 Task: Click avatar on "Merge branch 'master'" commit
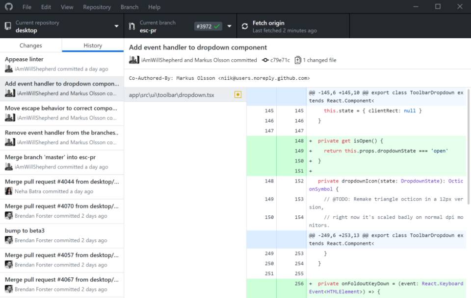pyautogui.click(x=9, y=167)
